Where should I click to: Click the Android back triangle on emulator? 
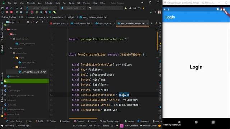(x=179, y=122)
